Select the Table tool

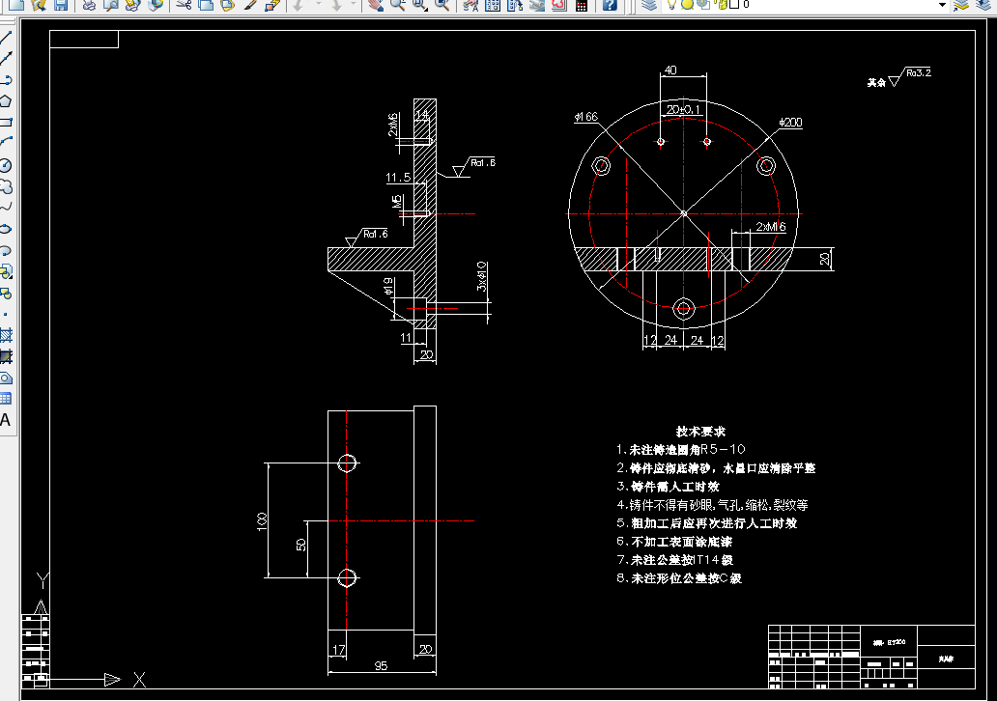click(x=6, y=399)
